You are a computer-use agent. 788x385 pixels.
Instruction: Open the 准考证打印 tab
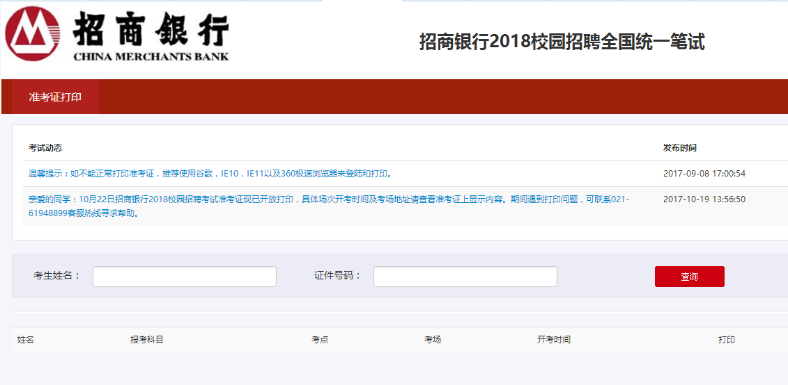(55, 97)
